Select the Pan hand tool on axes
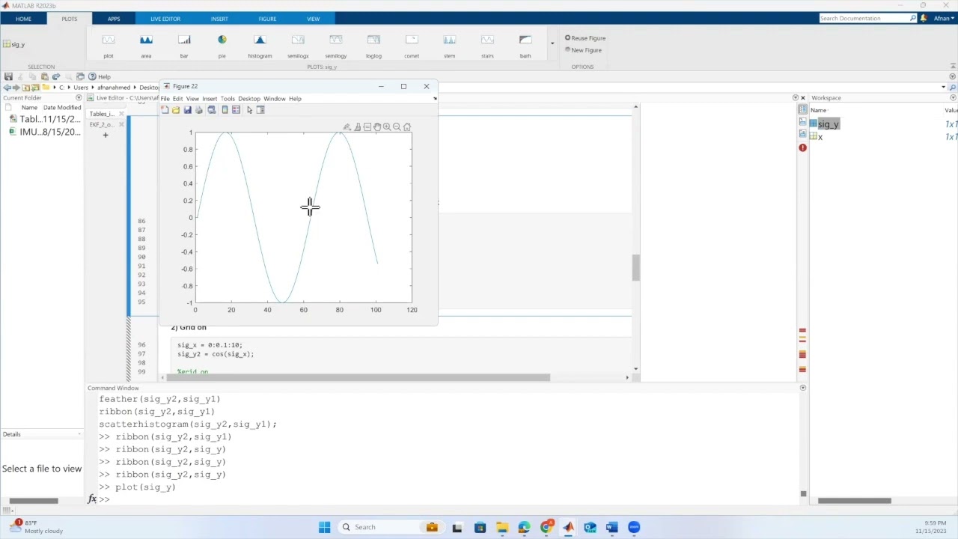 pos(377,127)
